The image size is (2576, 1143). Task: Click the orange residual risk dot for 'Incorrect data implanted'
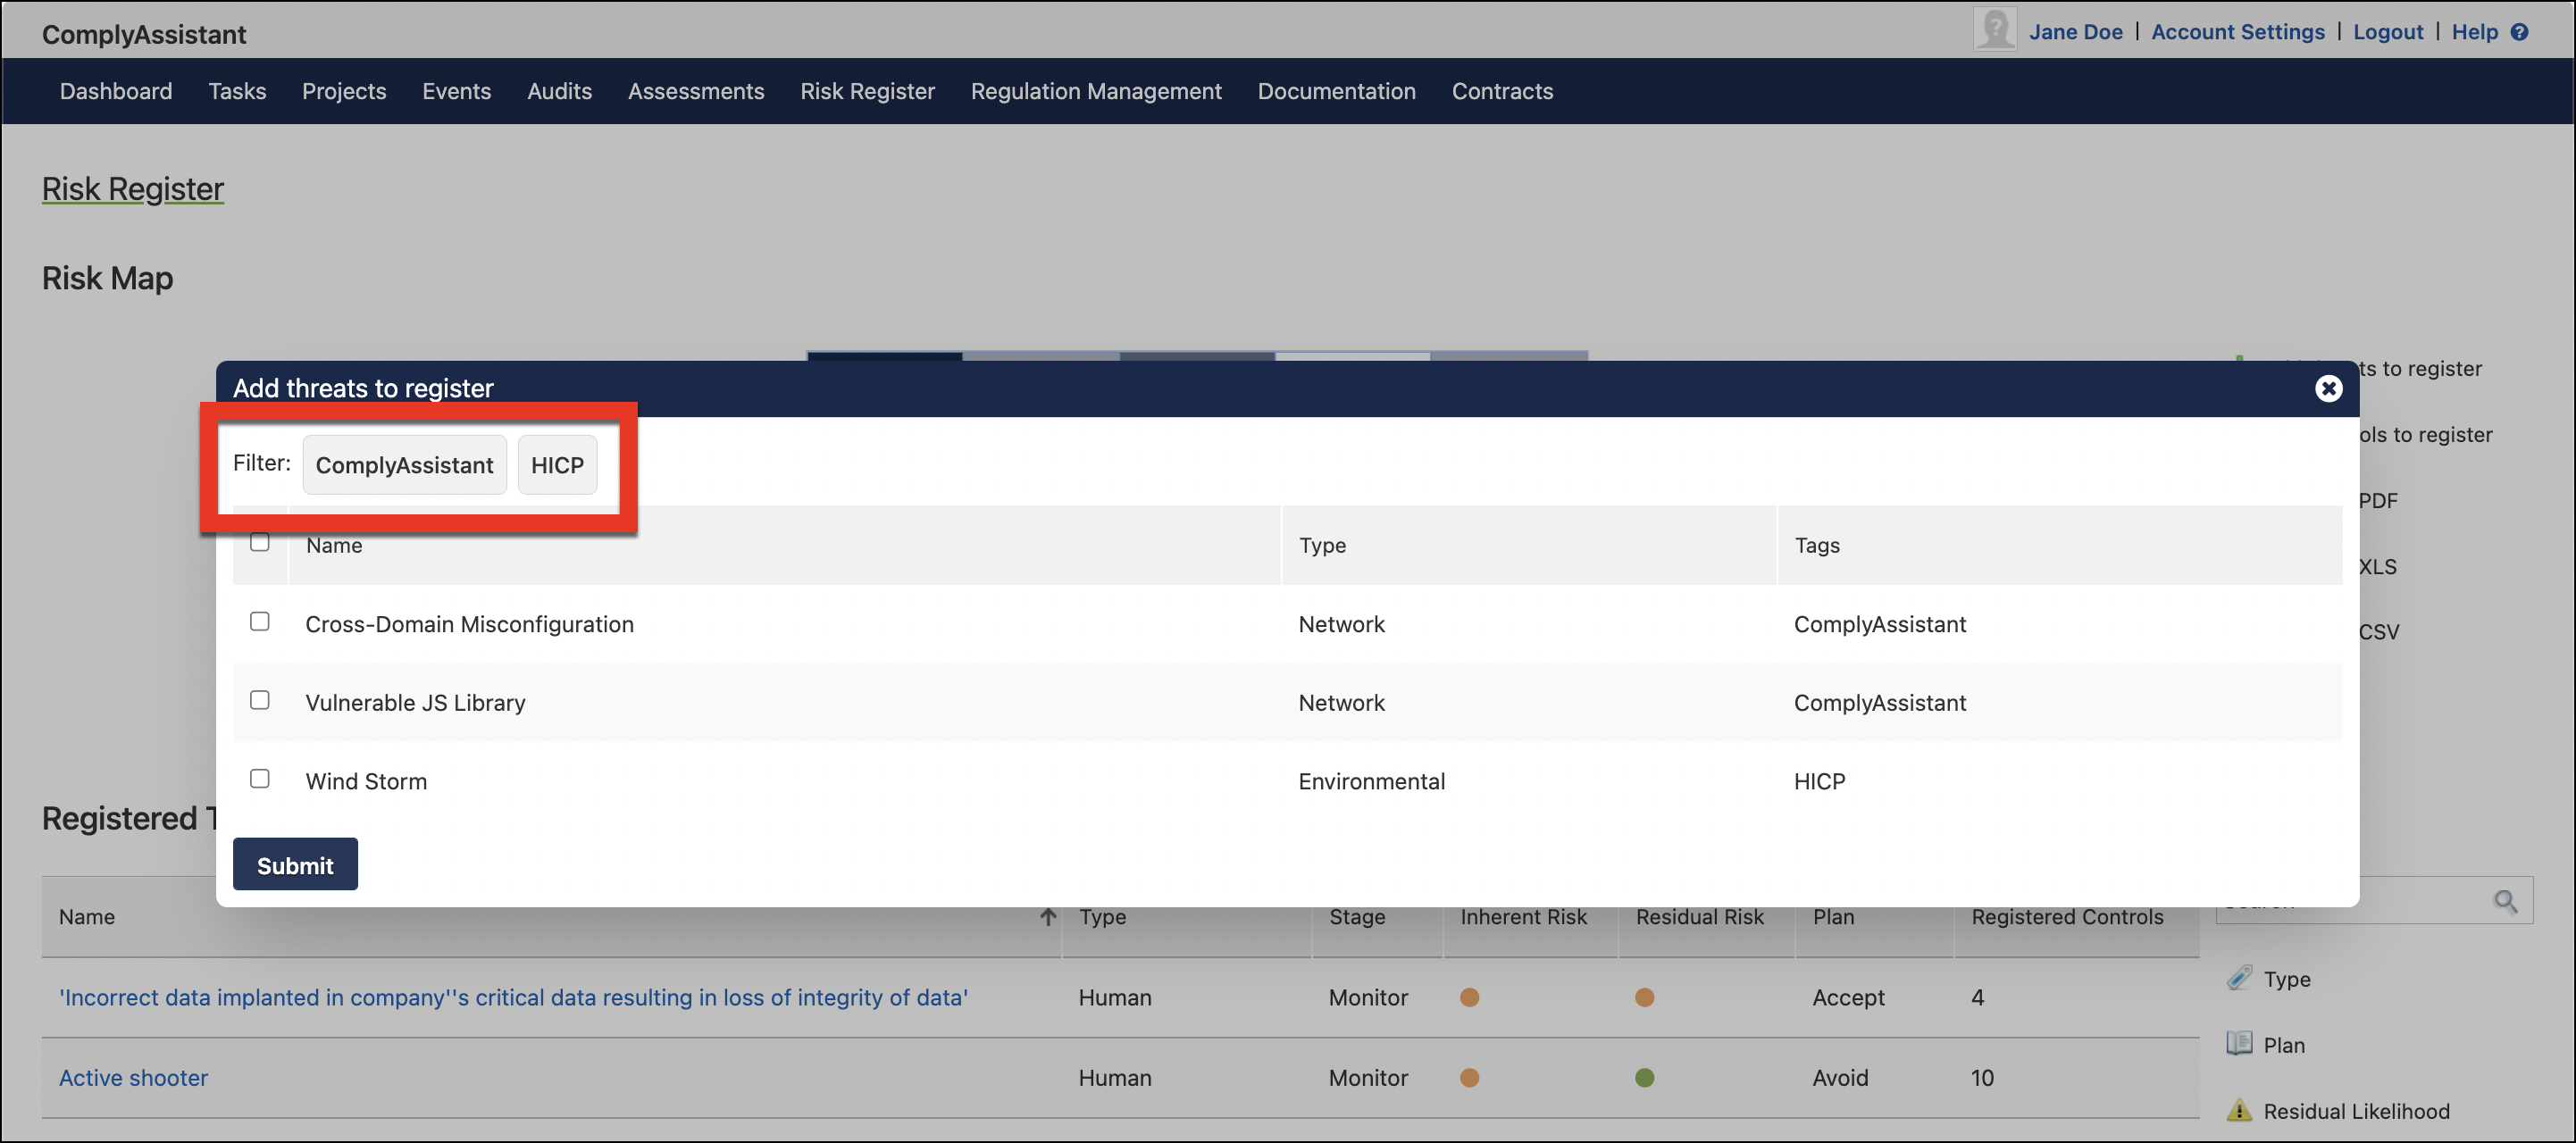coord(1644,997)
